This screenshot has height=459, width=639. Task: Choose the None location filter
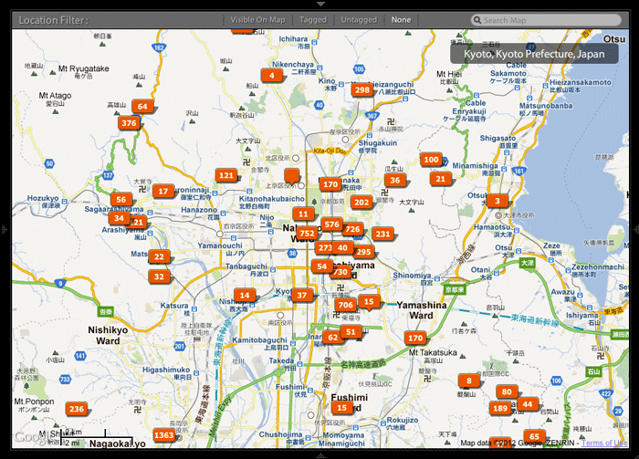(401, 19)
